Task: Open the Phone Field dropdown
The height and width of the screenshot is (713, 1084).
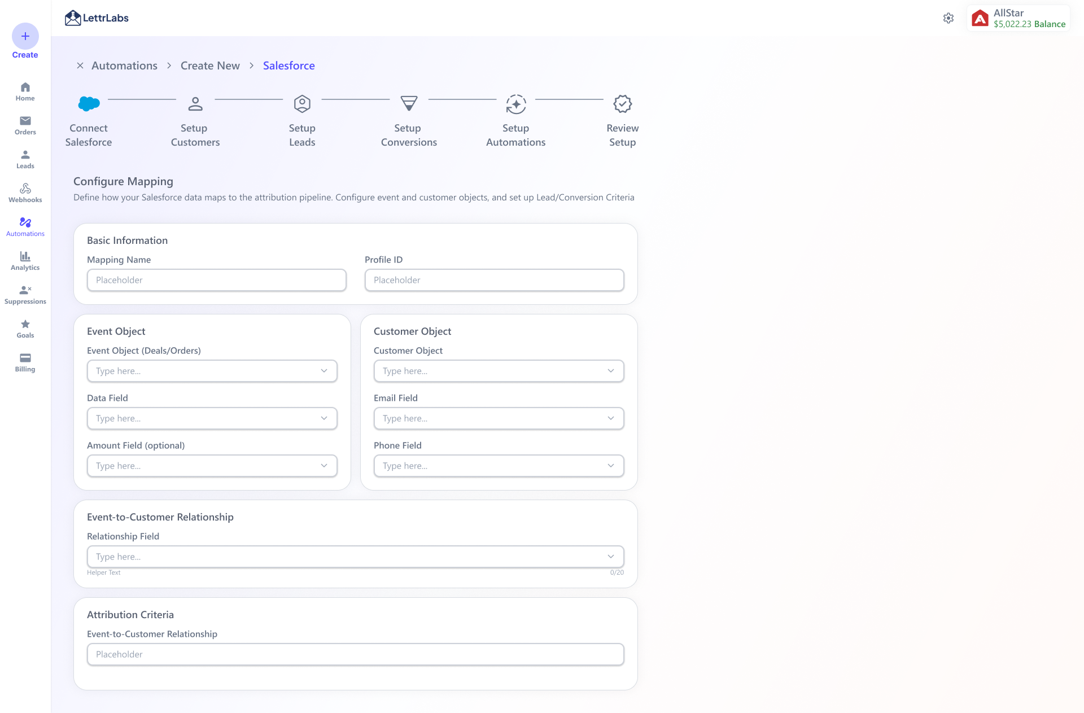Action: pyautogui.click(x=499, y=466)
